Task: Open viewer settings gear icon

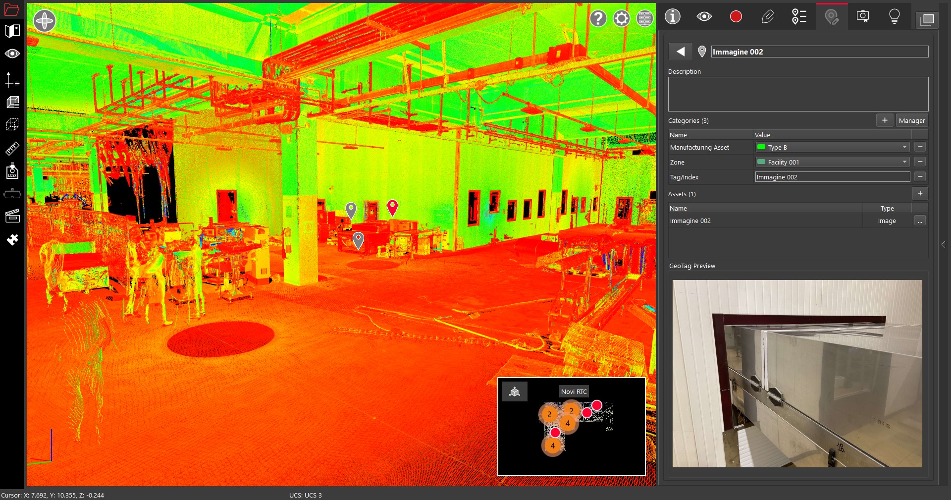Action: coord(621,19)
